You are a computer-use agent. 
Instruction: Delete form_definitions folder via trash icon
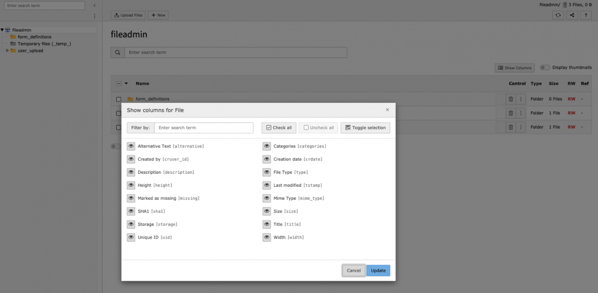511,99
